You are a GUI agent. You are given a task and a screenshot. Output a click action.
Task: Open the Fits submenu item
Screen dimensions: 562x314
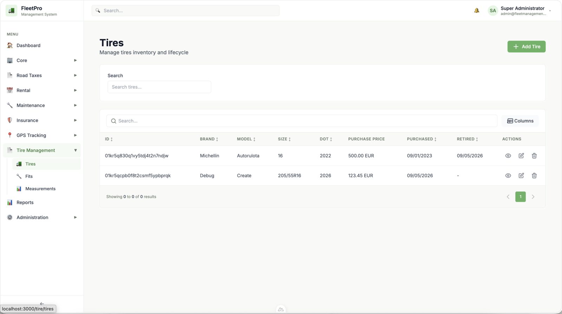tap(46, 176)
